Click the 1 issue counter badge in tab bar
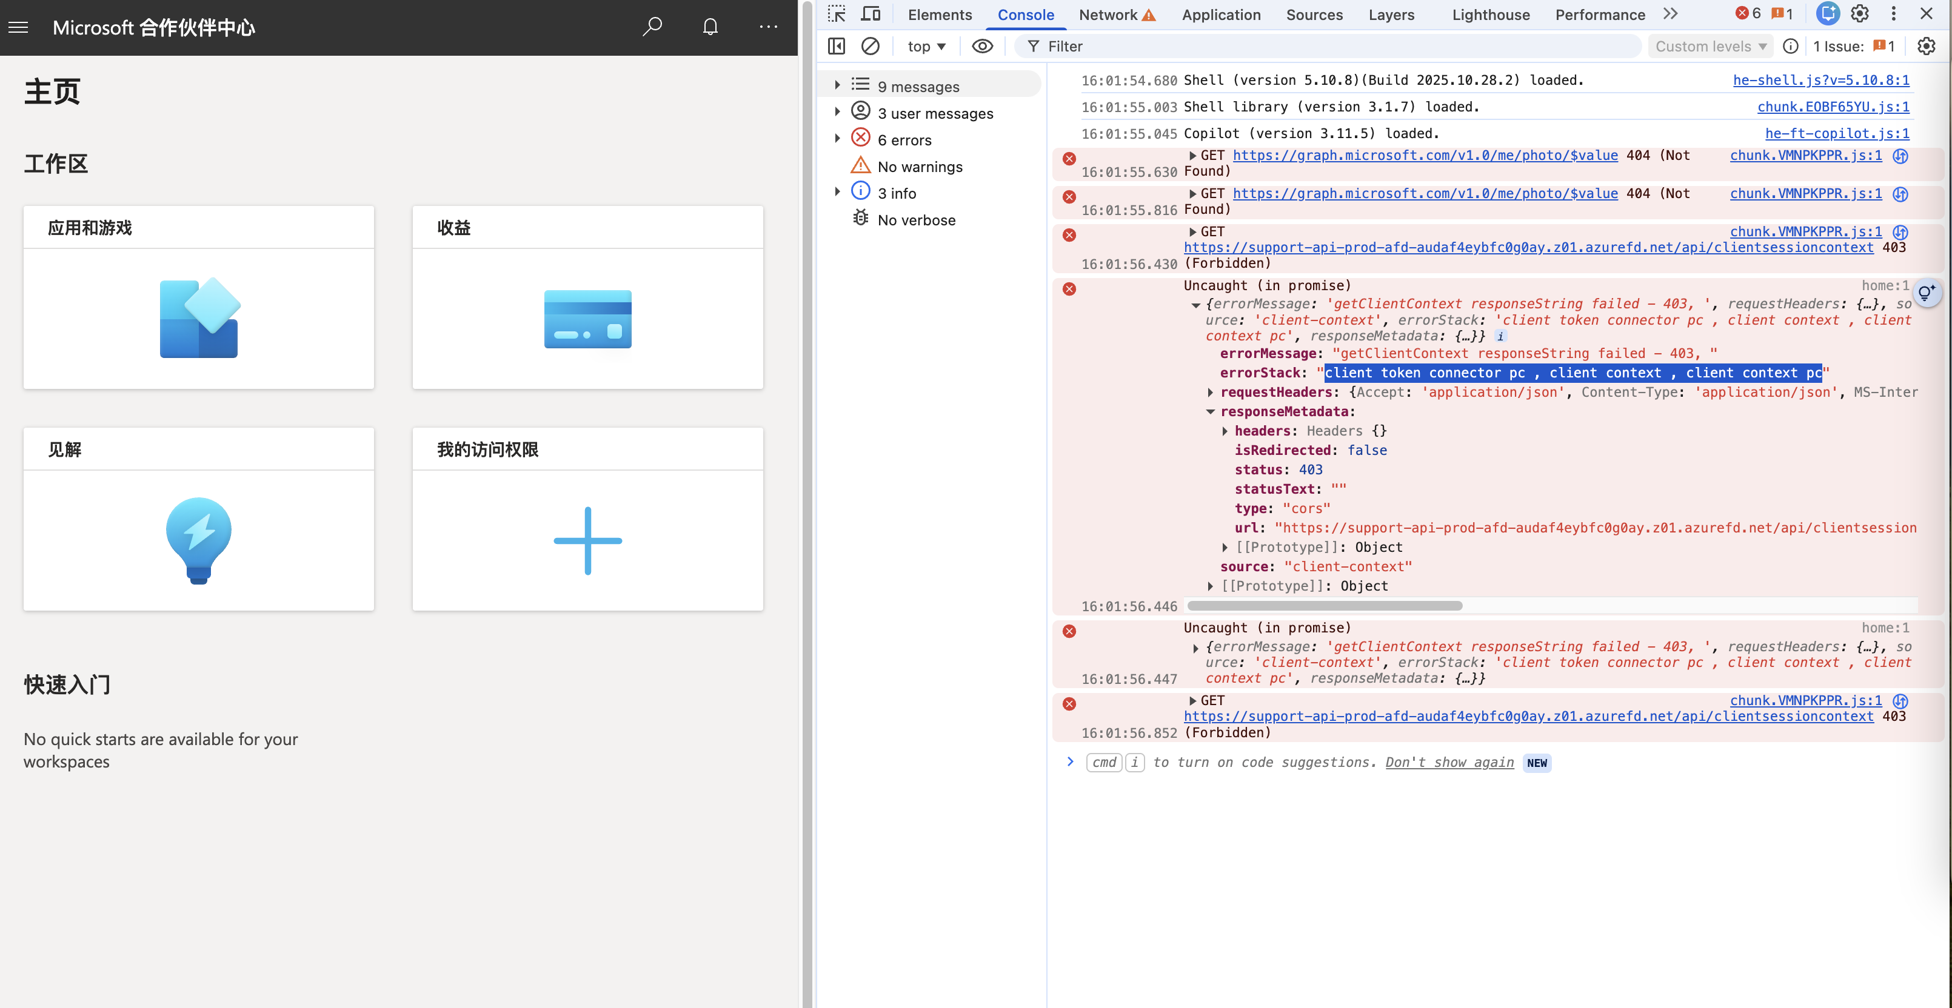Screen dimensions: 1952x1008 coord(1782,14)
